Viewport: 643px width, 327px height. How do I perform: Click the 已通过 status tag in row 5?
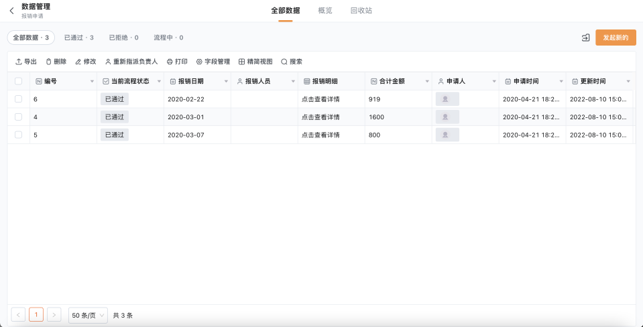pyautogui.click(x=115, y=135)
